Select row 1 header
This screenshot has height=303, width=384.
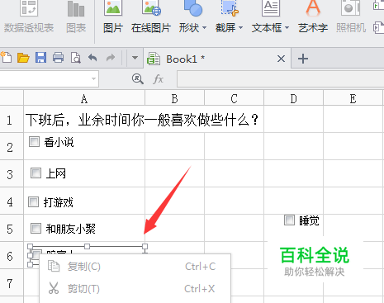pos(12,119)
